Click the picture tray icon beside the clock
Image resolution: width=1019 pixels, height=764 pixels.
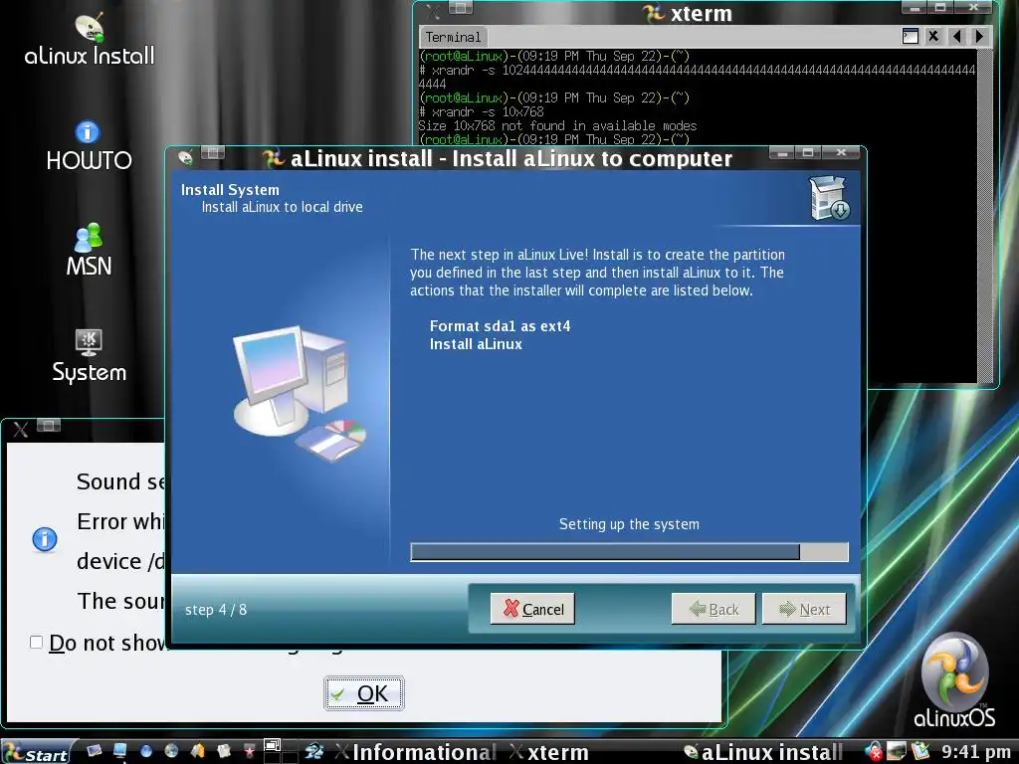[x=897, y=751]
